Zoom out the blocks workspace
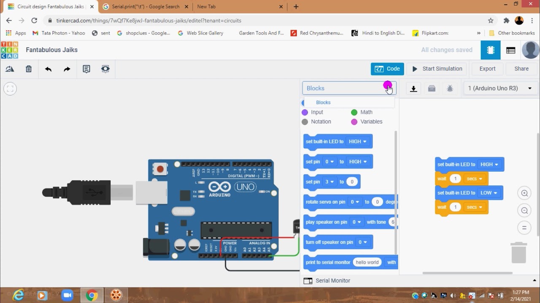 (x=524, y=210)
